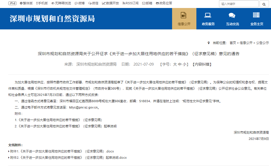Click the 输入关键字 search input field
The width and height of the screenshot is (271, 167).
tap(239, 4)
